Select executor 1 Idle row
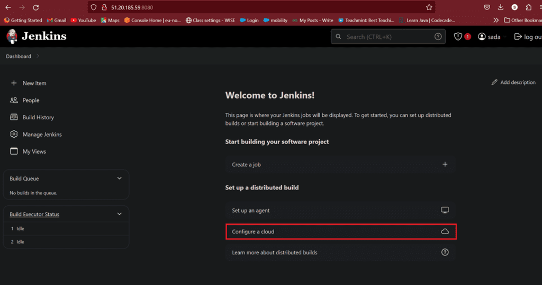This screenshot has height=285, width=542. pos(66,229)
